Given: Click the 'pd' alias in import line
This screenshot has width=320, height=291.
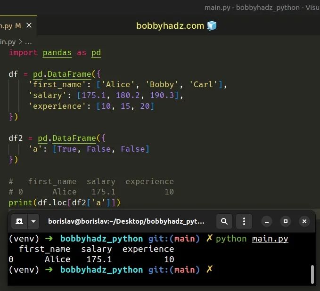Looking at the screenshot, I should (96, 53).
